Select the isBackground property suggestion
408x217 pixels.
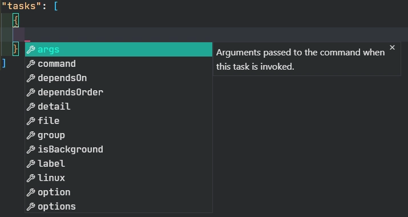119,150
